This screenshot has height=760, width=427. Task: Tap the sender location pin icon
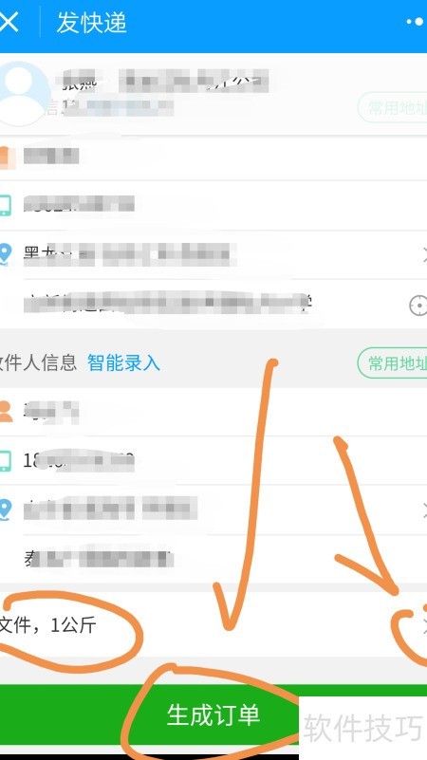coord(5,254)
